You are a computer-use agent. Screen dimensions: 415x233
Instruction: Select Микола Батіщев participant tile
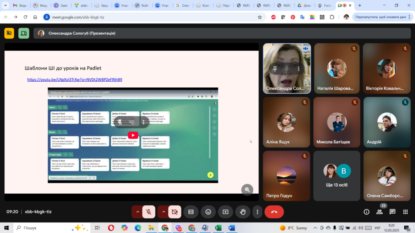pos(337,122)
